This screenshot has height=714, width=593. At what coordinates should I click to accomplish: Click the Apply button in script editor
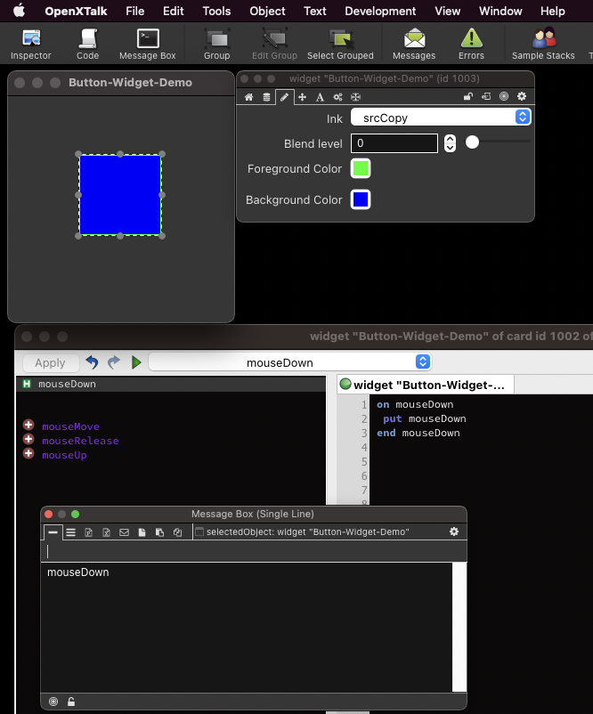50,363
